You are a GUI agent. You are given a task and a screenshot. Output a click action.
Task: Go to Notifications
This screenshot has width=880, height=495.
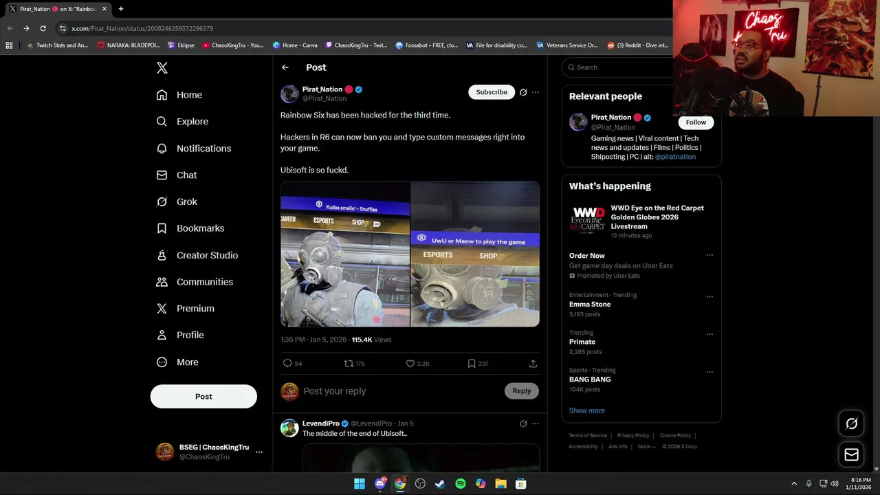[194, 148]
